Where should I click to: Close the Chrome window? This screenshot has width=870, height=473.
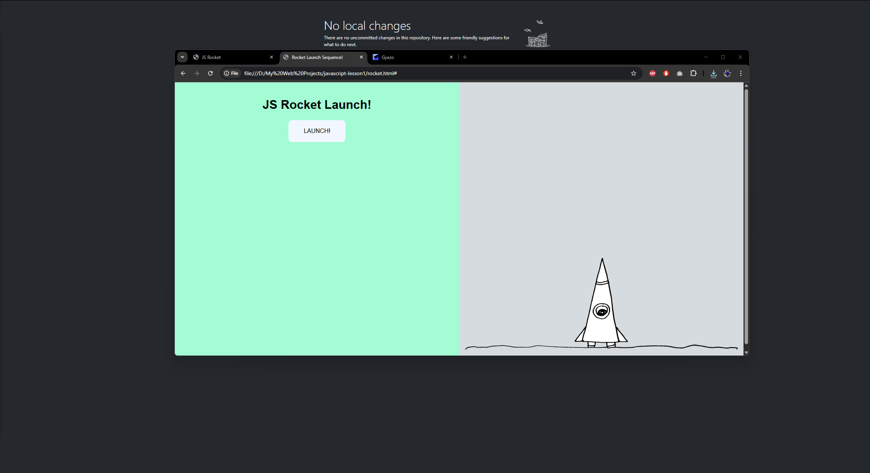click(740, 57)
